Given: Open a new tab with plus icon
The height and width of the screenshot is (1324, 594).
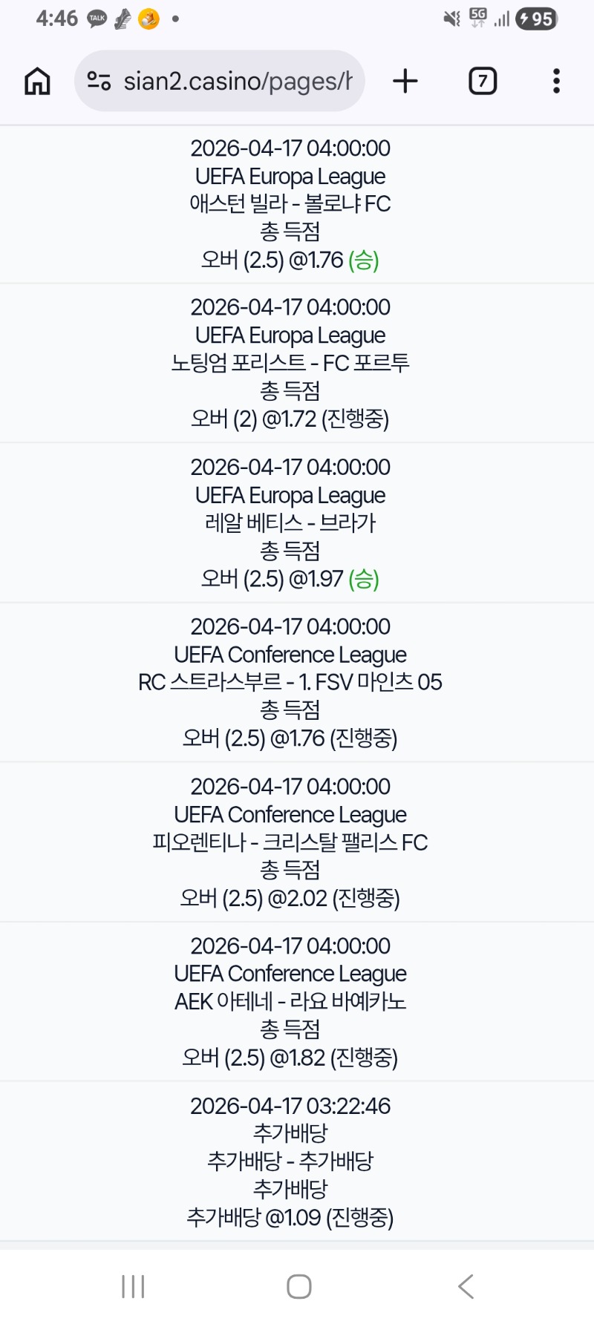Looking at the screenshot, I should click(x=405, y=81).
